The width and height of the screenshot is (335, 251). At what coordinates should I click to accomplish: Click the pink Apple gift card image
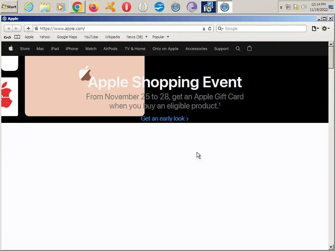click(x=85, y=86)
